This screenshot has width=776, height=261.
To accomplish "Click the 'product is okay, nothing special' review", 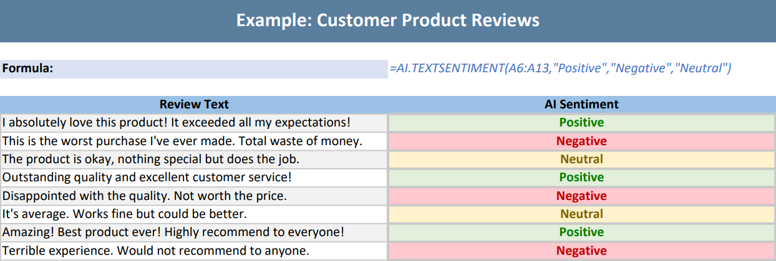I will click(151, 159).
